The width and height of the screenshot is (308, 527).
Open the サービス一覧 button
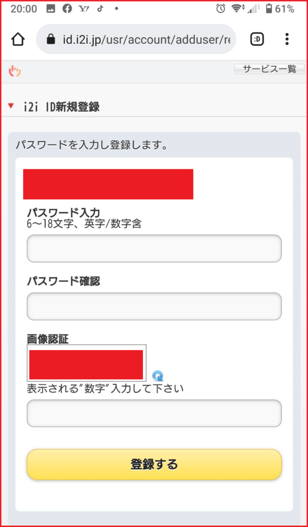269,69
